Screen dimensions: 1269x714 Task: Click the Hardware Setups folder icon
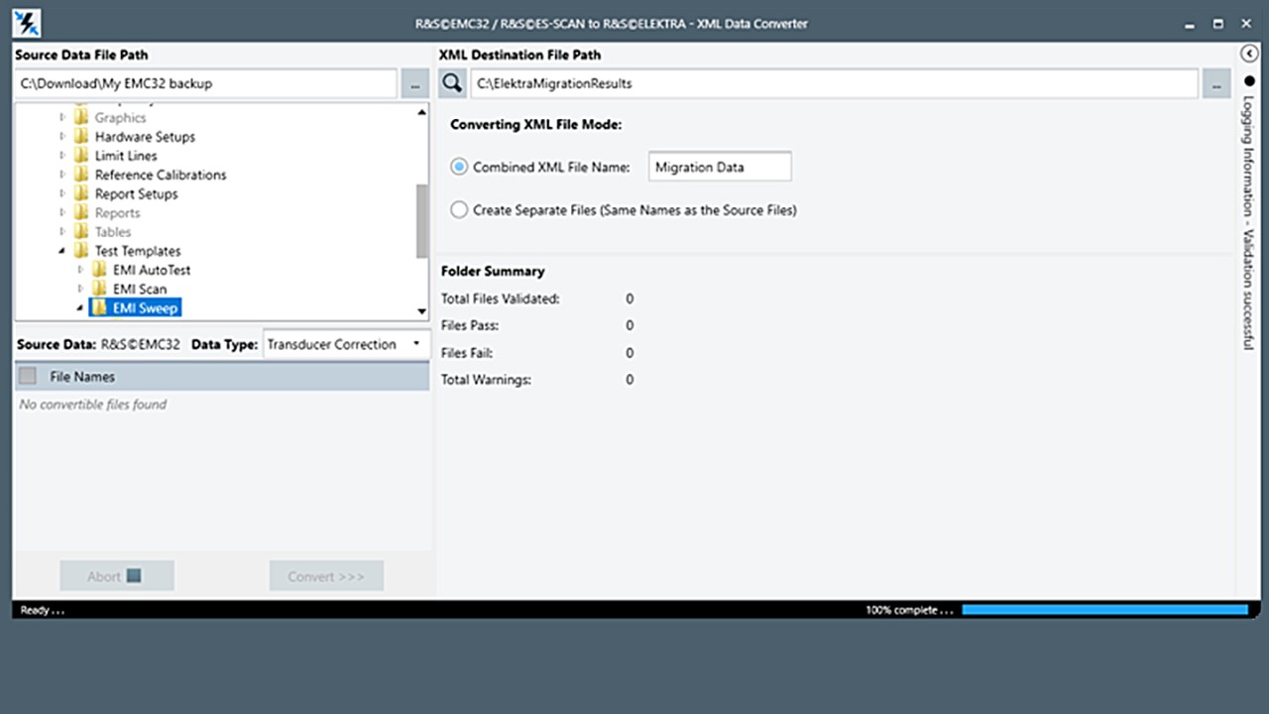[81, 136]
